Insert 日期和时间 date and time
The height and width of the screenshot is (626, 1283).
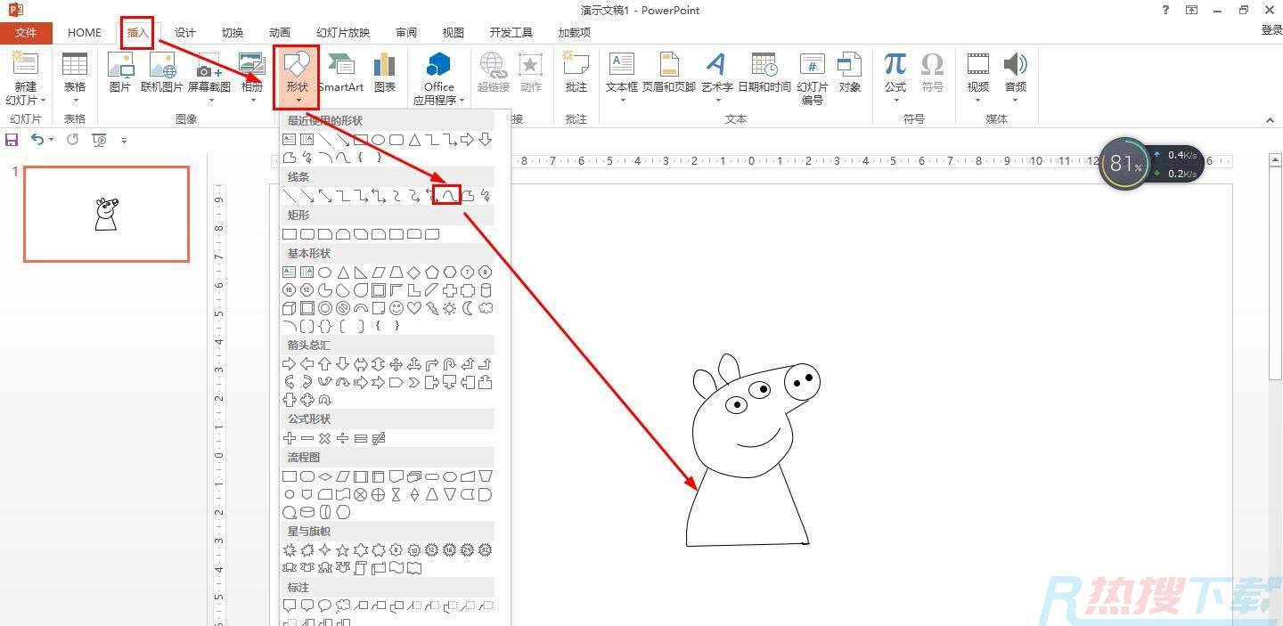pos(764,72)
